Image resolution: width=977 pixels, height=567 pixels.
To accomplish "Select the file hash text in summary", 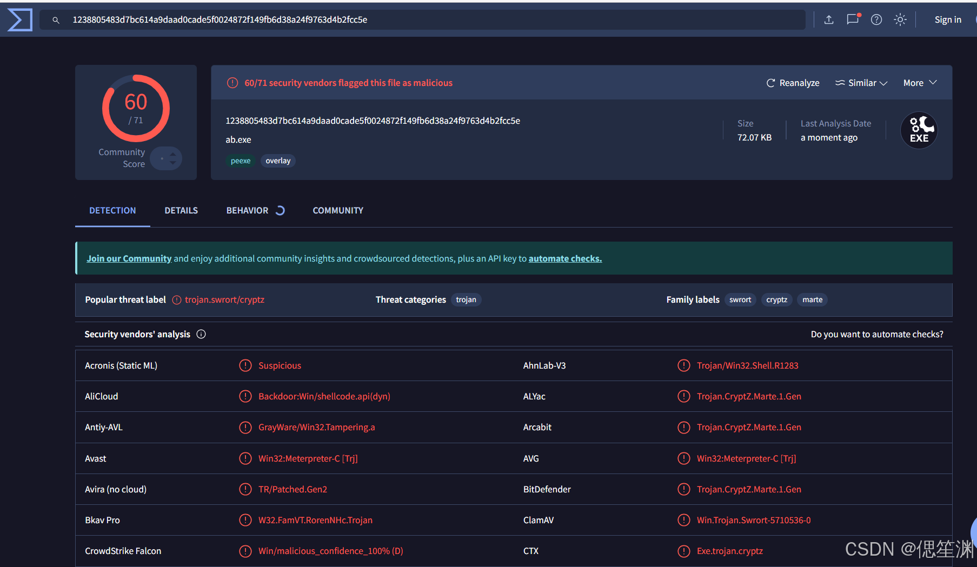I will click(373, 121).
